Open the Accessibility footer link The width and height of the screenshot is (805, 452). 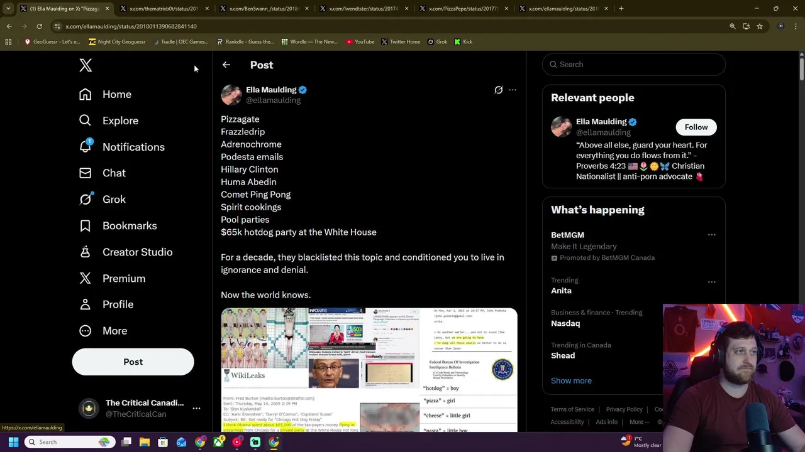567,422
